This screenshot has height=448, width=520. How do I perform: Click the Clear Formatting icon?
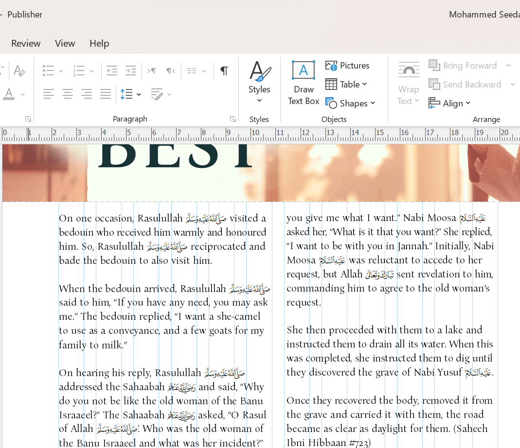(x=19, y=70)
